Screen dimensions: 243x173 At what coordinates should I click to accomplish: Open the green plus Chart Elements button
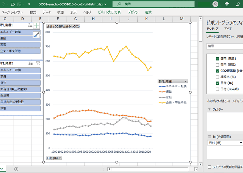(x=36, y=25)
